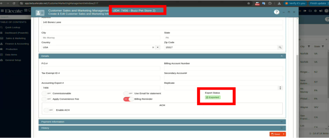Click the Tax Exempt ID # field
The image size is (329, 138).
tap(101, 78)
